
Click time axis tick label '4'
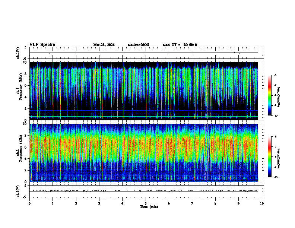click(123, 203)
